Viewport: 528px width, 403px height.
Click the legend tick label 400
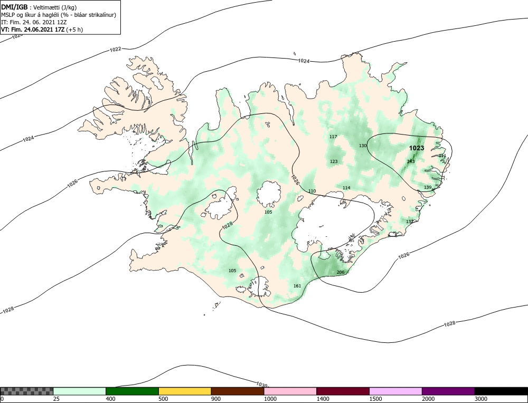(110, 399)
